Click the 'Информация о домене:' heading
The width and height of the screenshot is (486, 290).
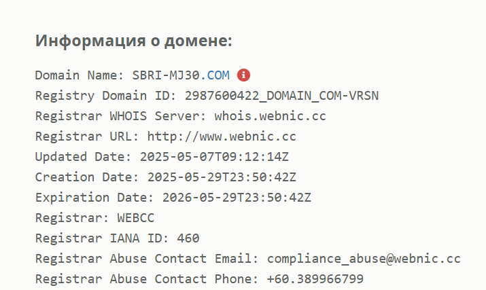coord(134,41)
